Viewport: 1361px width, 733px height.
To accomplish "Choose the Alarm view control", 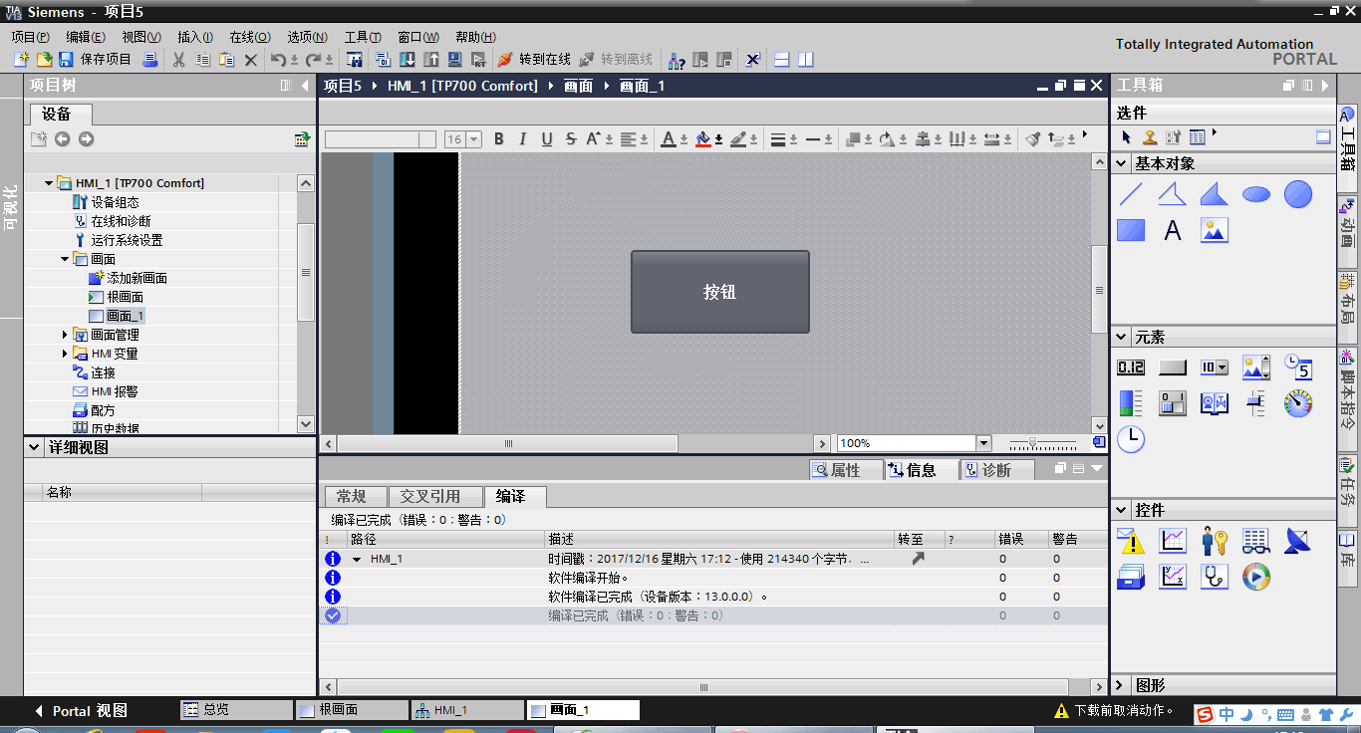I will tap(1131, 541).
